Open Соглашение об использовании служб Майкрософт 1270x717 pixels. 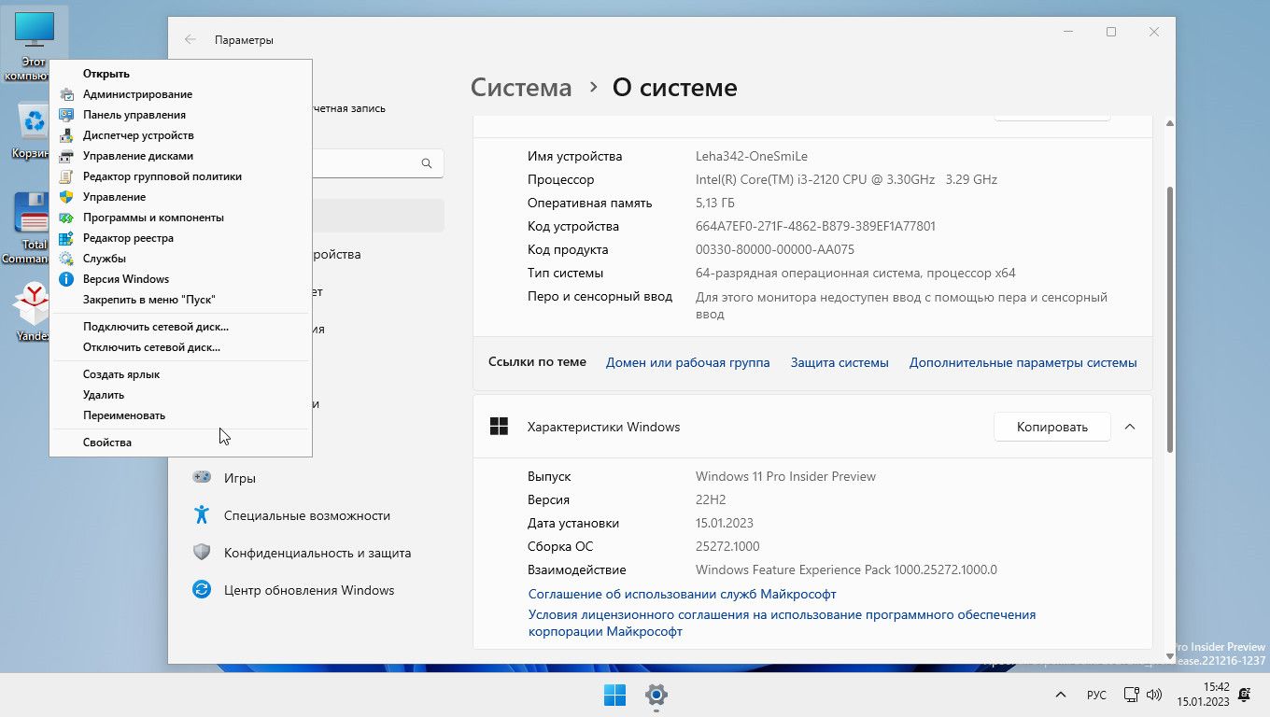point(682,594)
